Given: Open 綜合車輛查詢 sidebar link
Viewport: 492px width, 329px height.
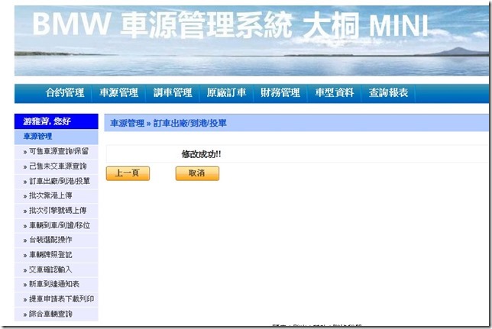Looking at the screenshot, I should click(57, 314).
